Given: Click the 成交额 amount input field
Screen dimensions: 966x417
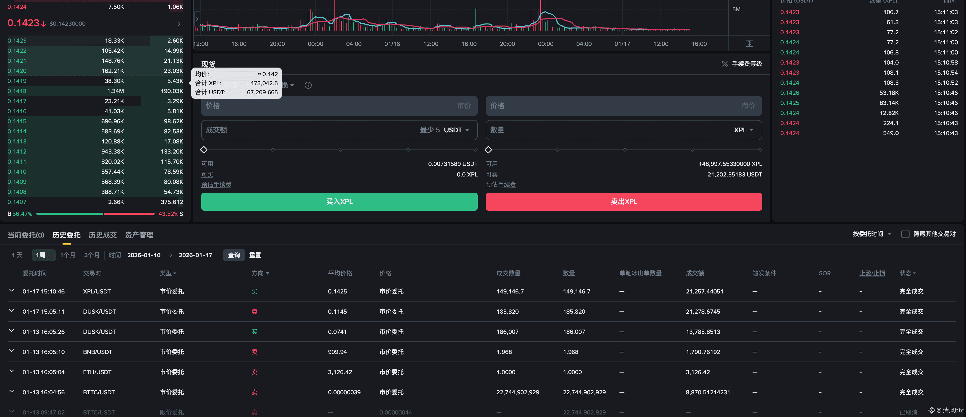Looking at the screenshot, I should tap(307, 130).
